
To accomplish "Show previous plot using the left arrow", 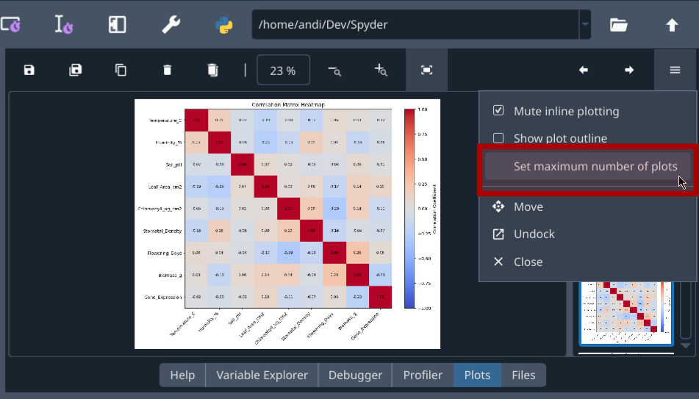I will 583,70.
